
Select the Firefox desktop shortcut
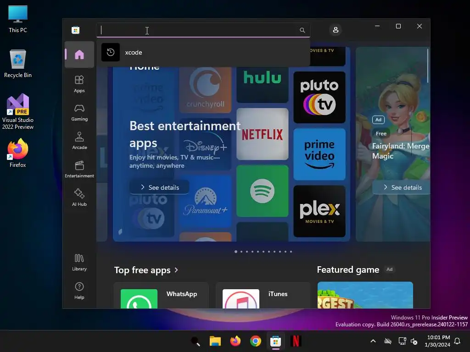18,153
